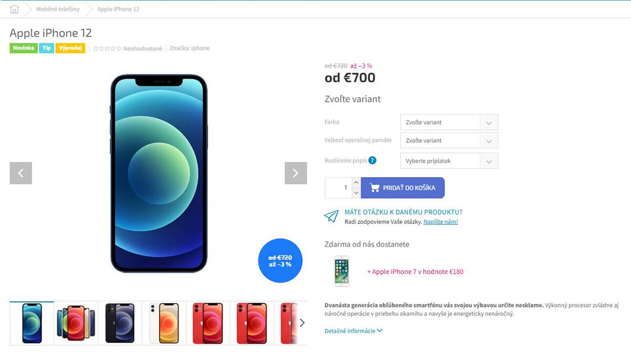
Task: Follow the Napíšte nám! link
Action: 441,222
